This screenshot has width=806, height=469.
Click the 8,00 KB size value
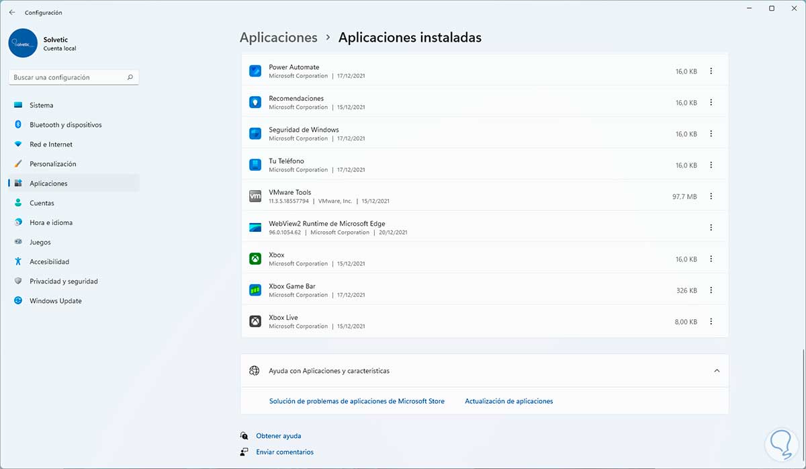pos(686,322)
